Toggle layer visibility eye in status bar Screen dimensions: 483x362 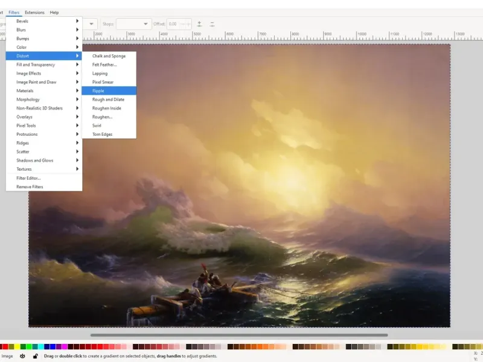coord(22,356)
